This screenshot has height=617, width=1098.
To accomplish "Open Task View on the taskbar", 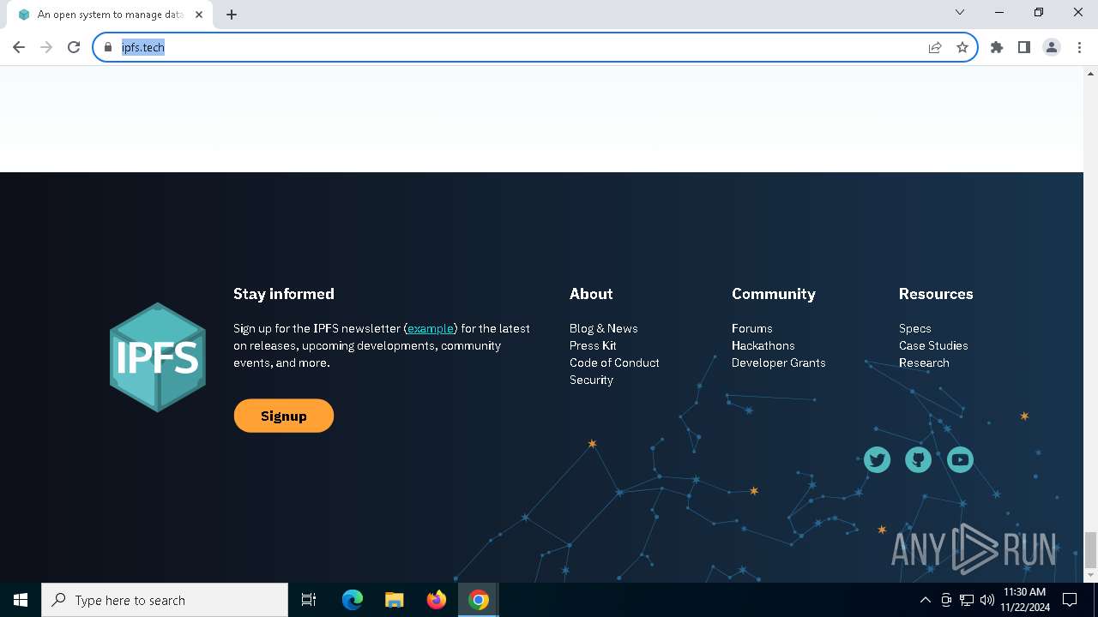I will tap(309, 600).
